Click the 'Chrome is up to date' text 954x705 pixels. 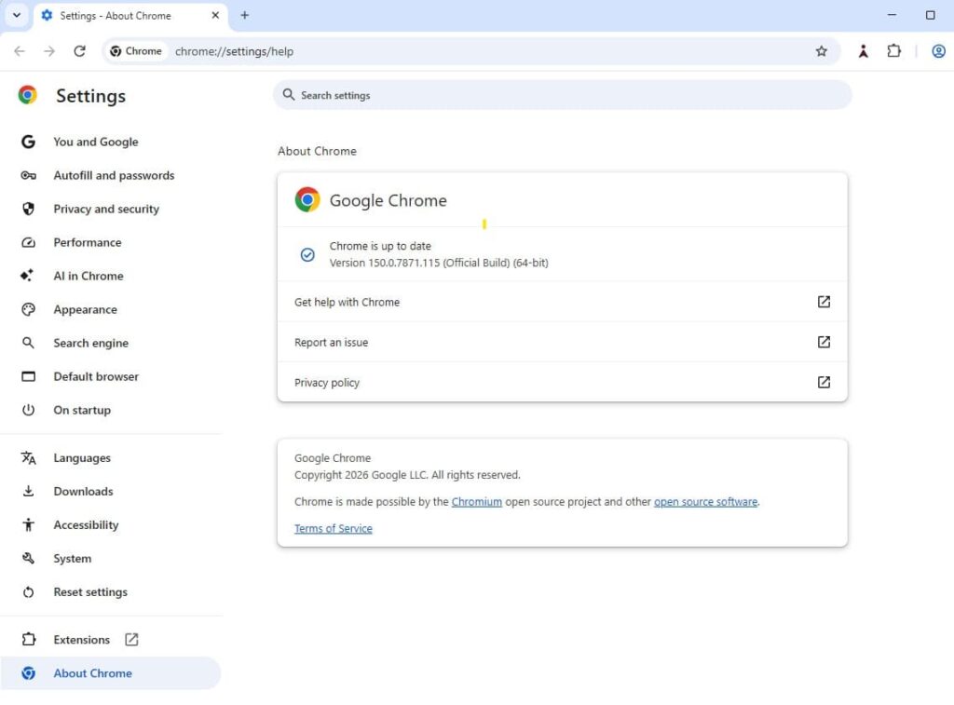(x=380, y=246)
